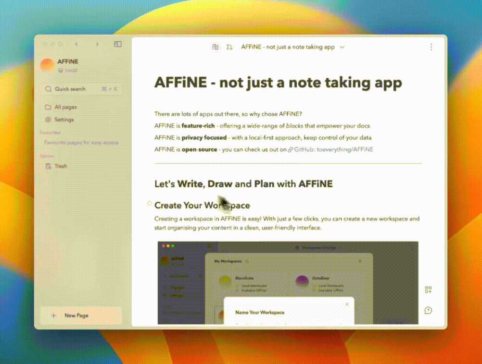Click the page title in the top bar

click(x=288, y=47)
